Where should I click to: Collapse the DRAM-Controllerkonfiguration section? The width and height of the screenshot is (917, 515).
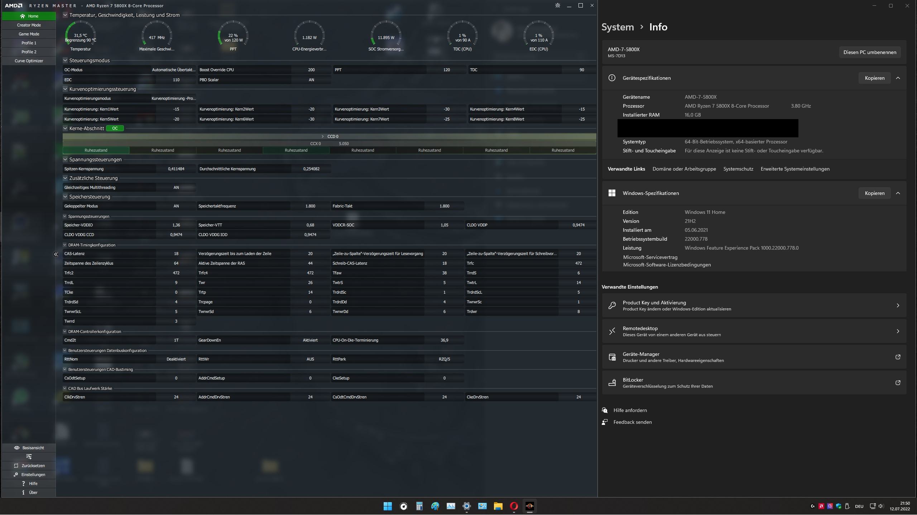[65, 332]
